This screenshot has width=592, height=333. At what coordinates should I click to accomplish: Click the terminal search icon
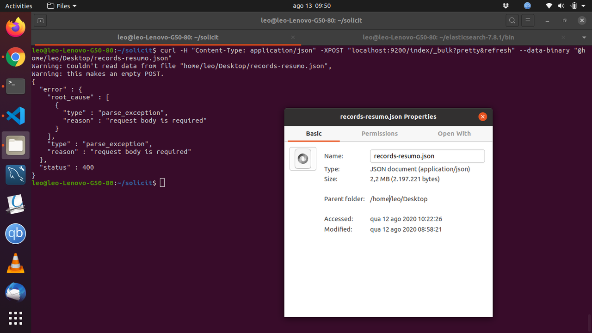click(512, 20)
